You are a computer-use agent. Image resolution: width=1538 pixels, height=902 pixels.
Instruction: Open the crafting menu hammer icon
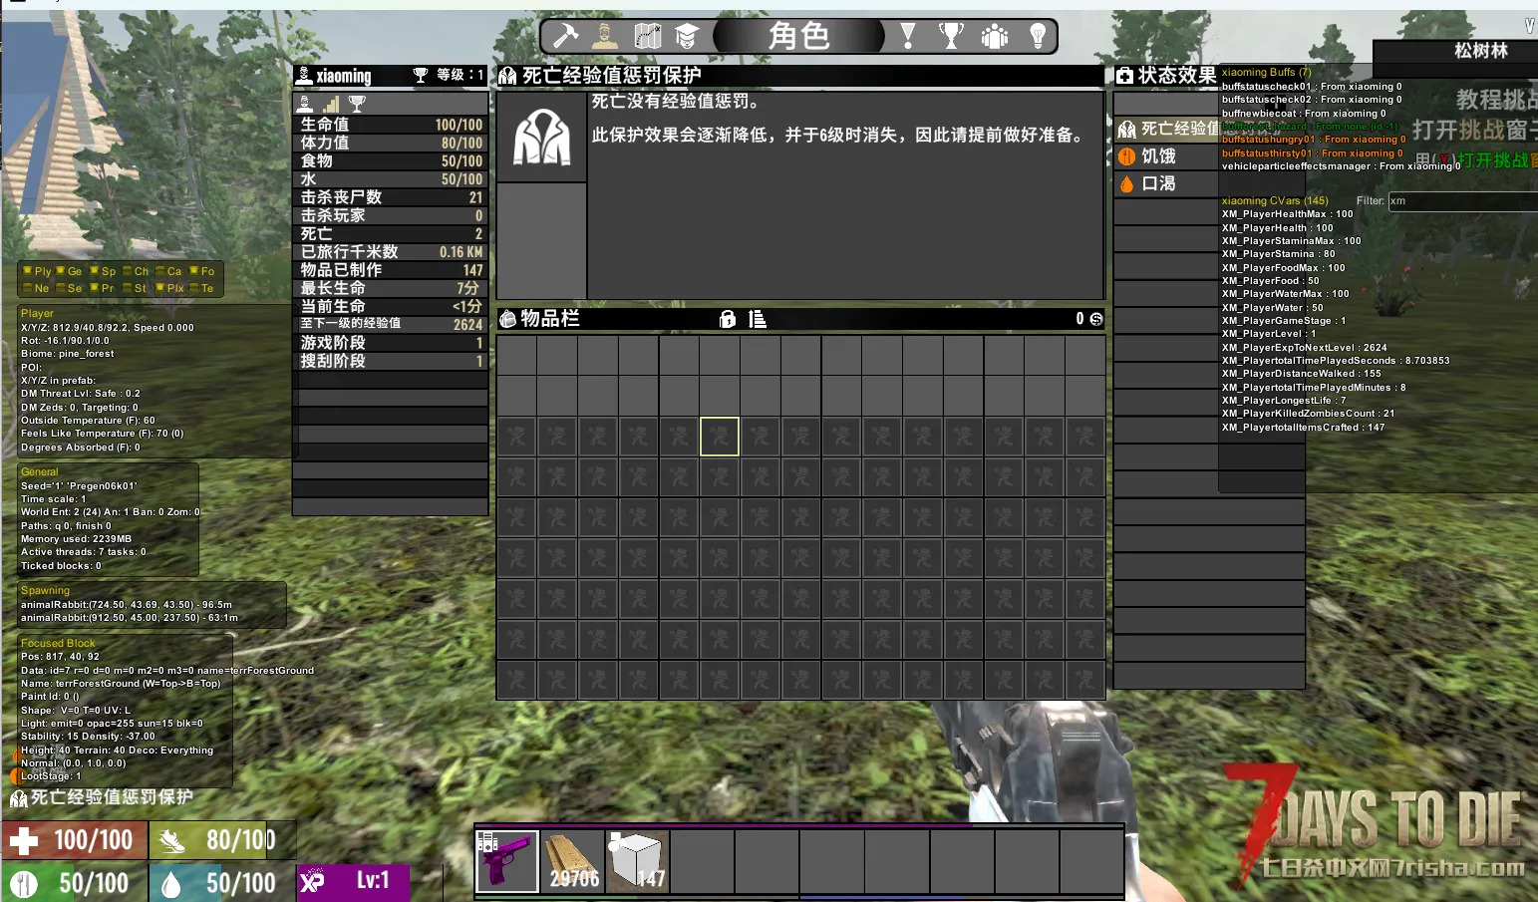pos(565,37)
